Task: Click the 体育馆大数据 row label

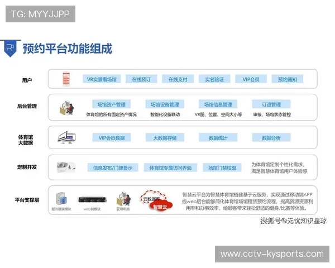Action: (26, 140)
